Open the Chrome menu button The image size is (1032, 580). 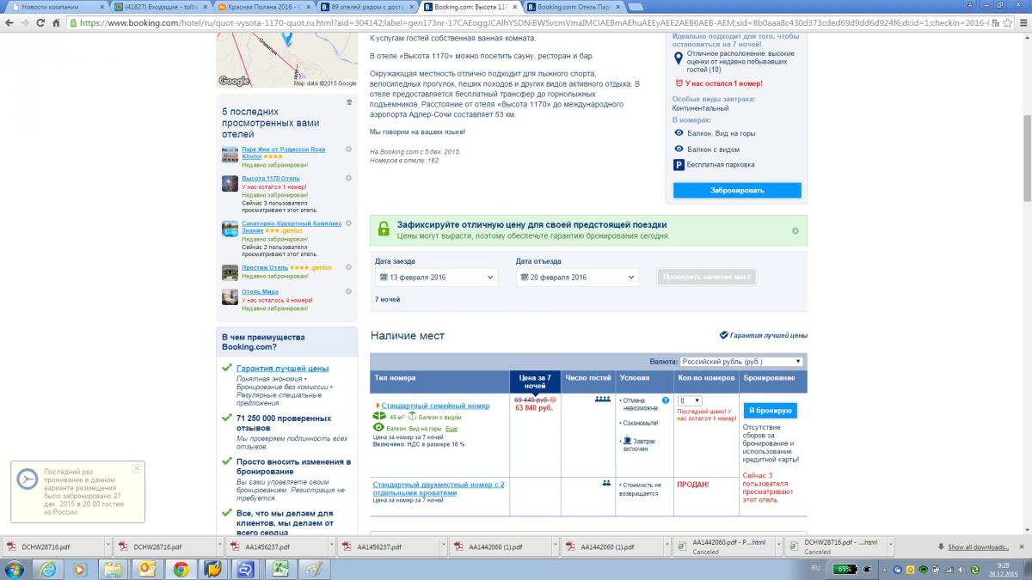point(1023,23)
